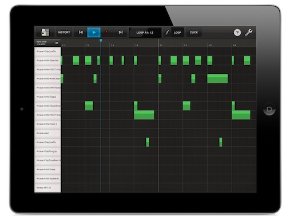The image size is (286, 216).
Task: Toggle the LOOP mode button
Action: [x=177, y=33]
